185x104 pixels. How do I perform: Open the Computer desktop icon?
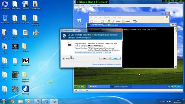(x=5, y=5)
